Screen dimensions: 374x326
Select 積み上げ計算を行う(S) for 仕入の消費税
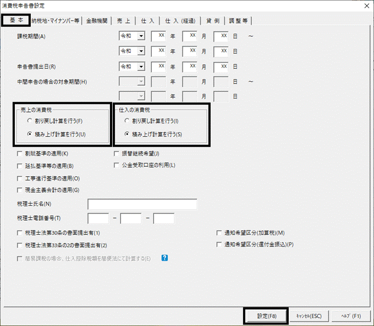tap(128, 134)
